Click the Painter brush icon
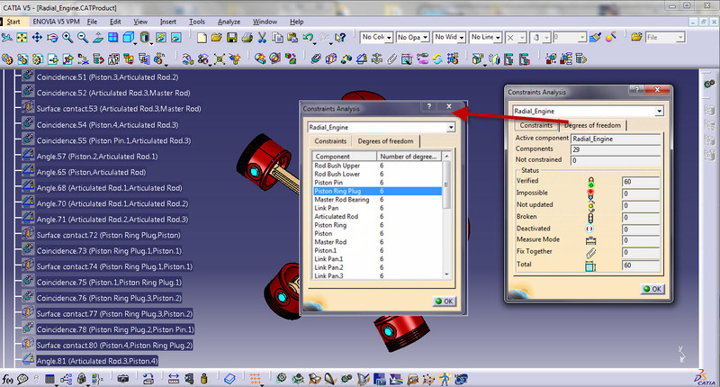Screen dimensions: 720x387 [595, 37]
